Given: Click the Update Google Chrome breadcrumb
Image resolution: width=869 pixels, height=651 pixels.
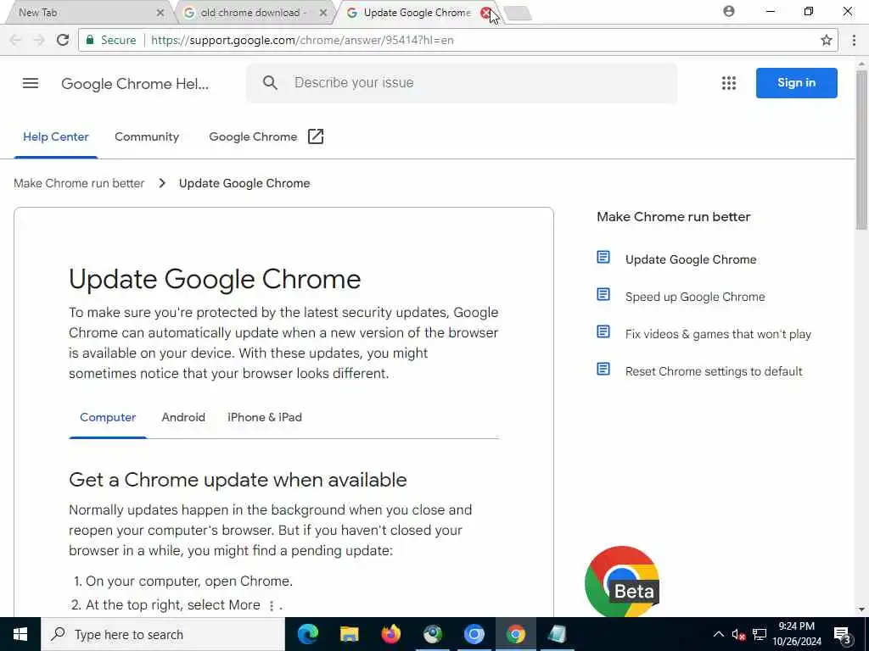Looking at the screenshot, I should pos(244,183).
